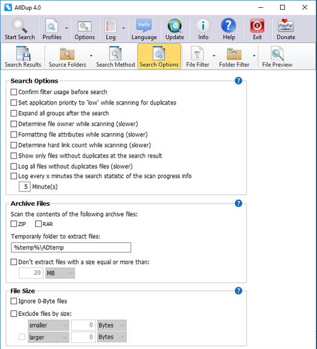This screenshot has height=349, width=317.
Task: Switch to the Search Method tab
Action: [x=115, y=57]
